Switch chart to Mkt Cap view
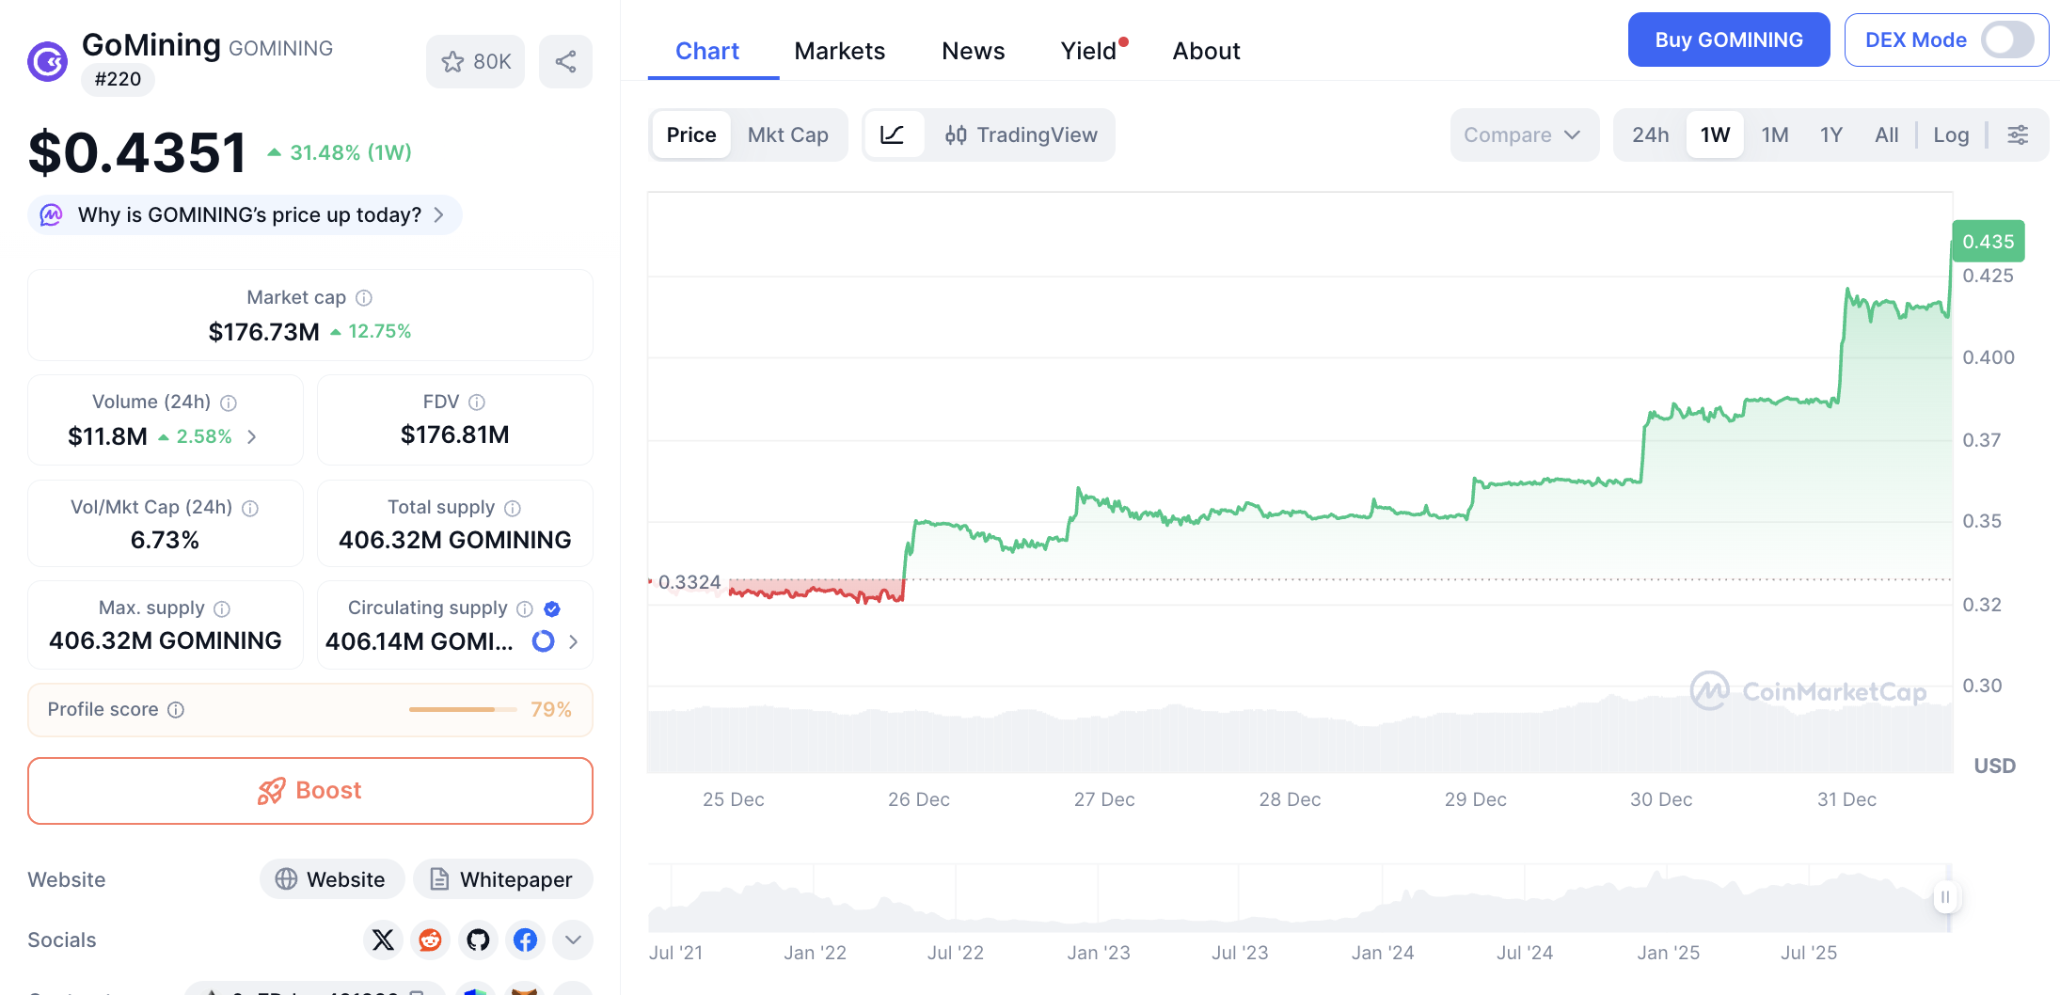2060x995 pixels. click(x=787, y=134)
